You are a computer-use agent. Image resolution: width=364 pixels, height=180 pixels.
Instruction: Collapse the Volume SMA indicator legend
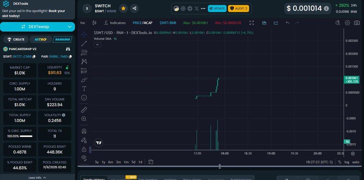[x=98, y=45]
